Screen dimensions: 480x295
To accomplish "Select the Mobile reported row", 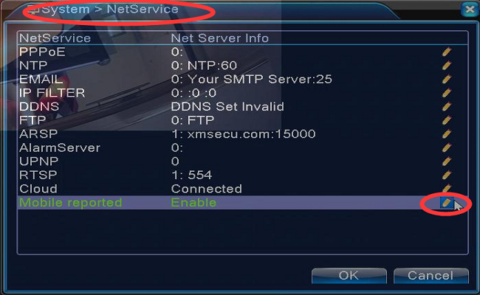I will coord(242,203).
